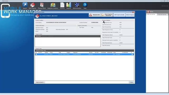The height and width of the screenshot is (95, 169).
Task: Click the Trade column header
Action: [60, 53]
